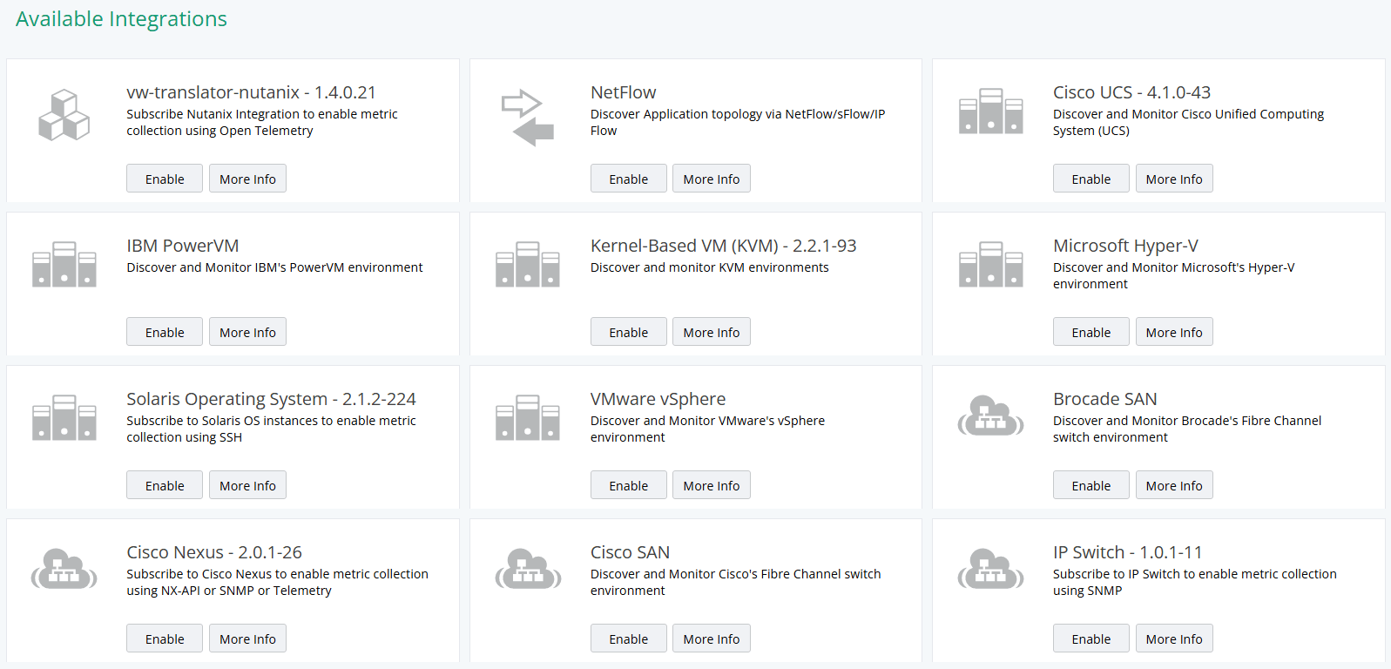Click the VMware vSphere card title
The height and width of the screenshot is (669, 1391).
pyautogui.click(x=658, y=399)
